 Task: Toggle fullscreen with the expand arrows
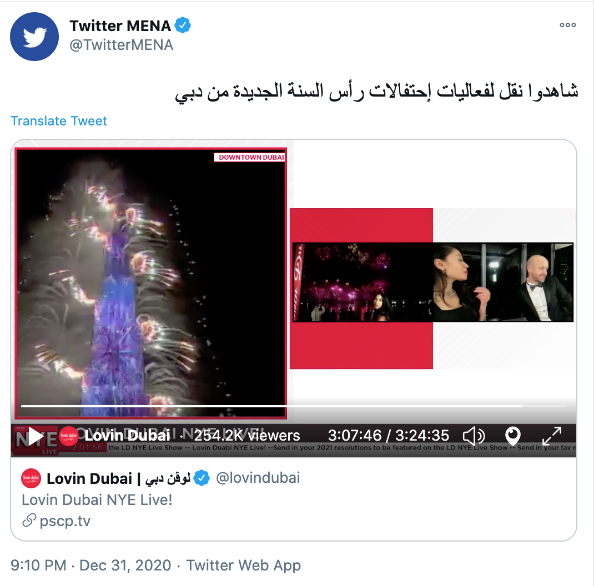point(552,436)
